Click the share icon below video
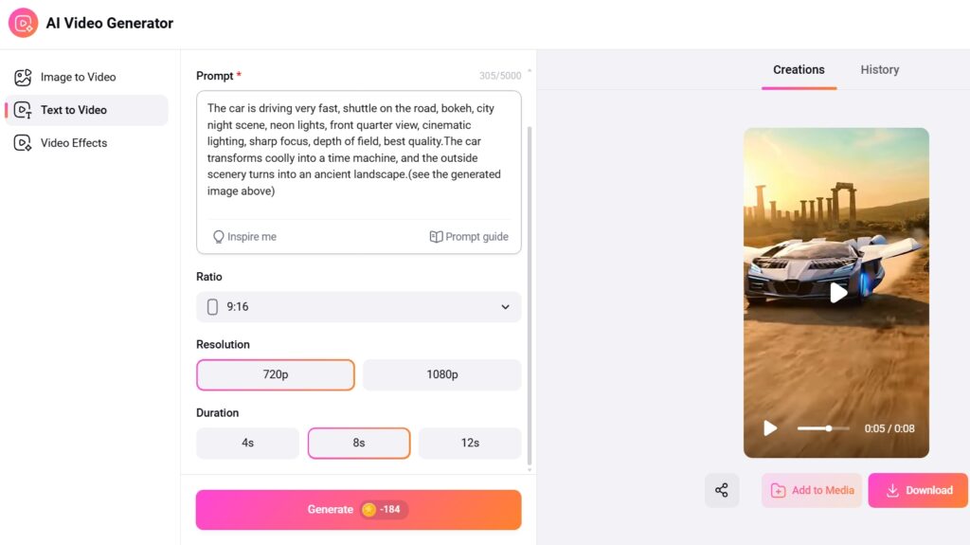The height and width of the screenshot is (545, 970). (722, 490)
